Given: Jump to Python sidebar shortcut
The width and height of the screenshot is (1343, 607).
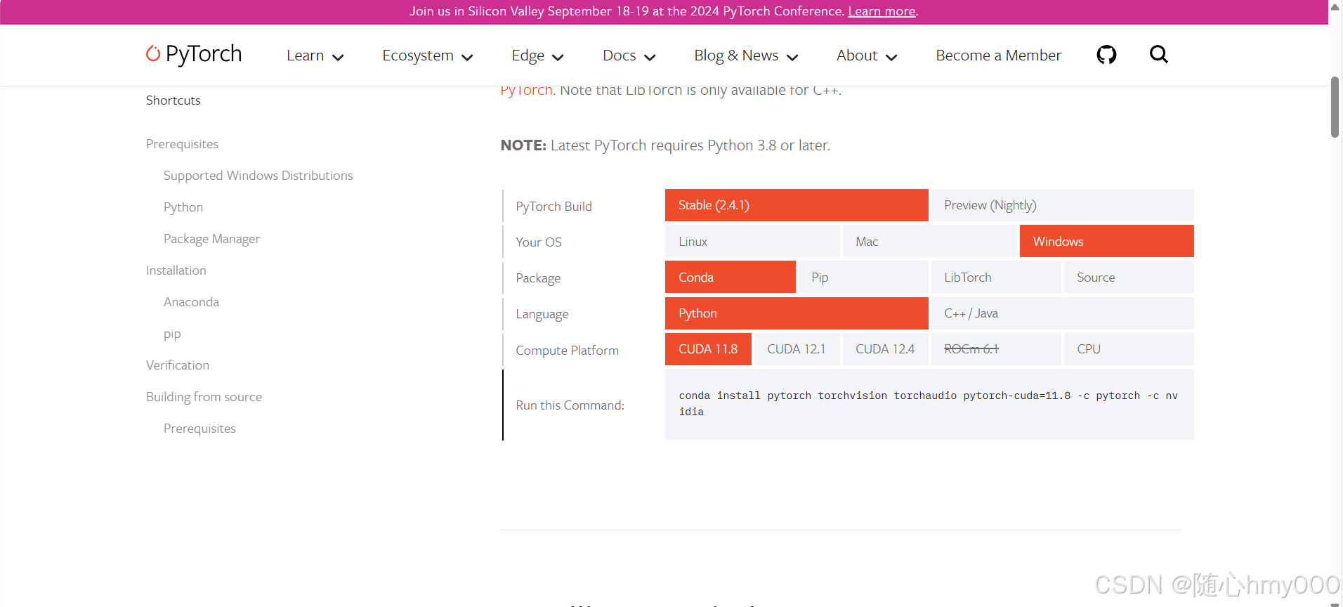Looking at the screenshot, I should click(x=183, y=207).
